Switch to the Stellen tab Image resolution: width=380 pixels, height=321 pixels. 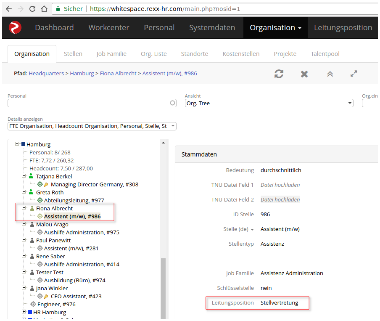tap(73, 54)
